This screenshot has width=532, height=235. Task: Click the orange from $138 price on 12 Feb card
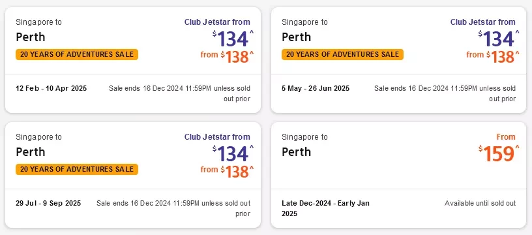tap(227, 56)
